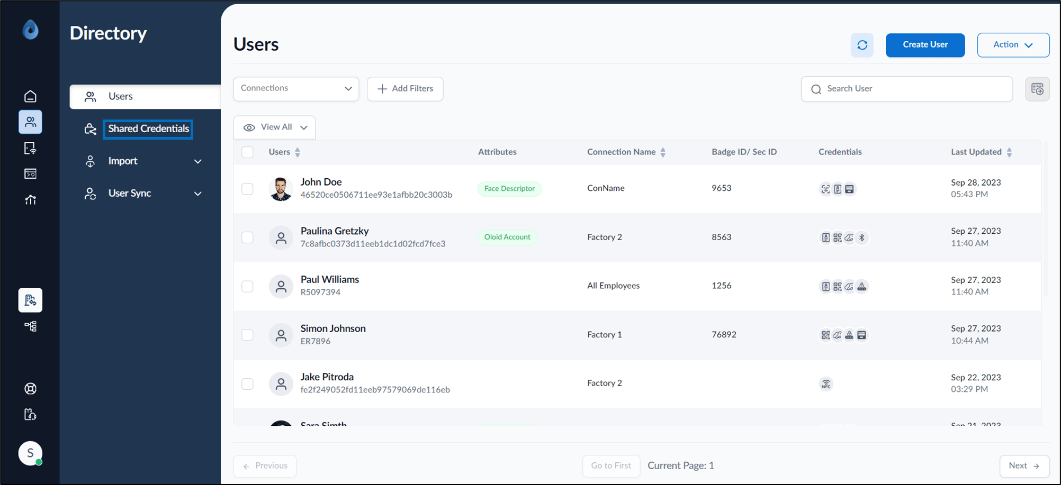Click the highlighted building settings icon
This screenshot has width=1061, height=485.
click(x=30, y=300)
